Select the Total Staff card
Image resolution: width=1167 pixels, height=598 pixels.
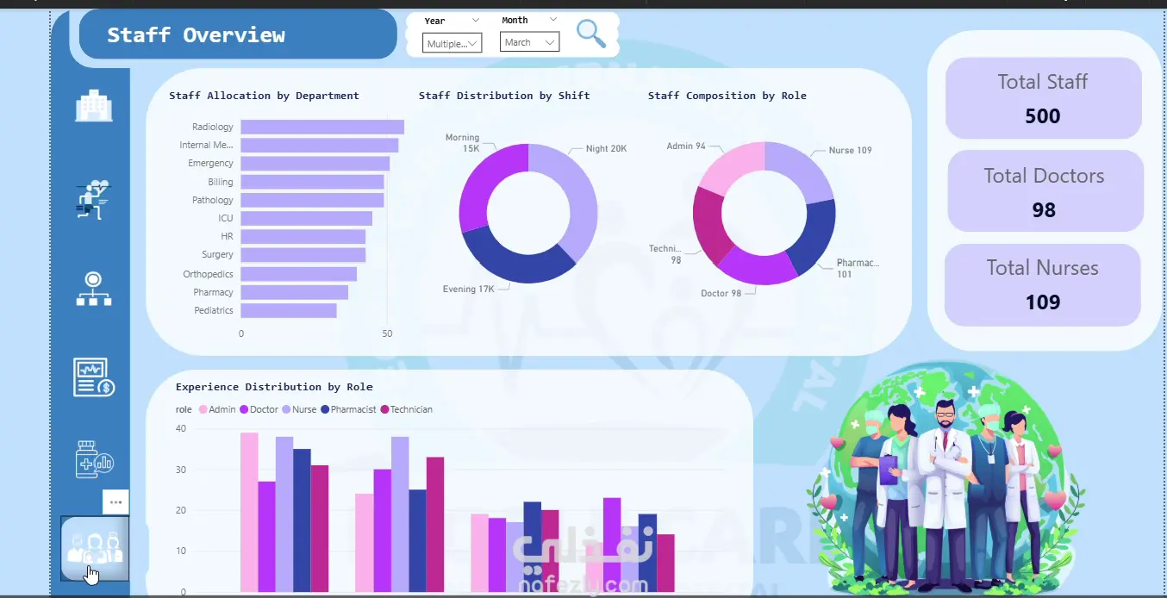(x=1043, y=98)
